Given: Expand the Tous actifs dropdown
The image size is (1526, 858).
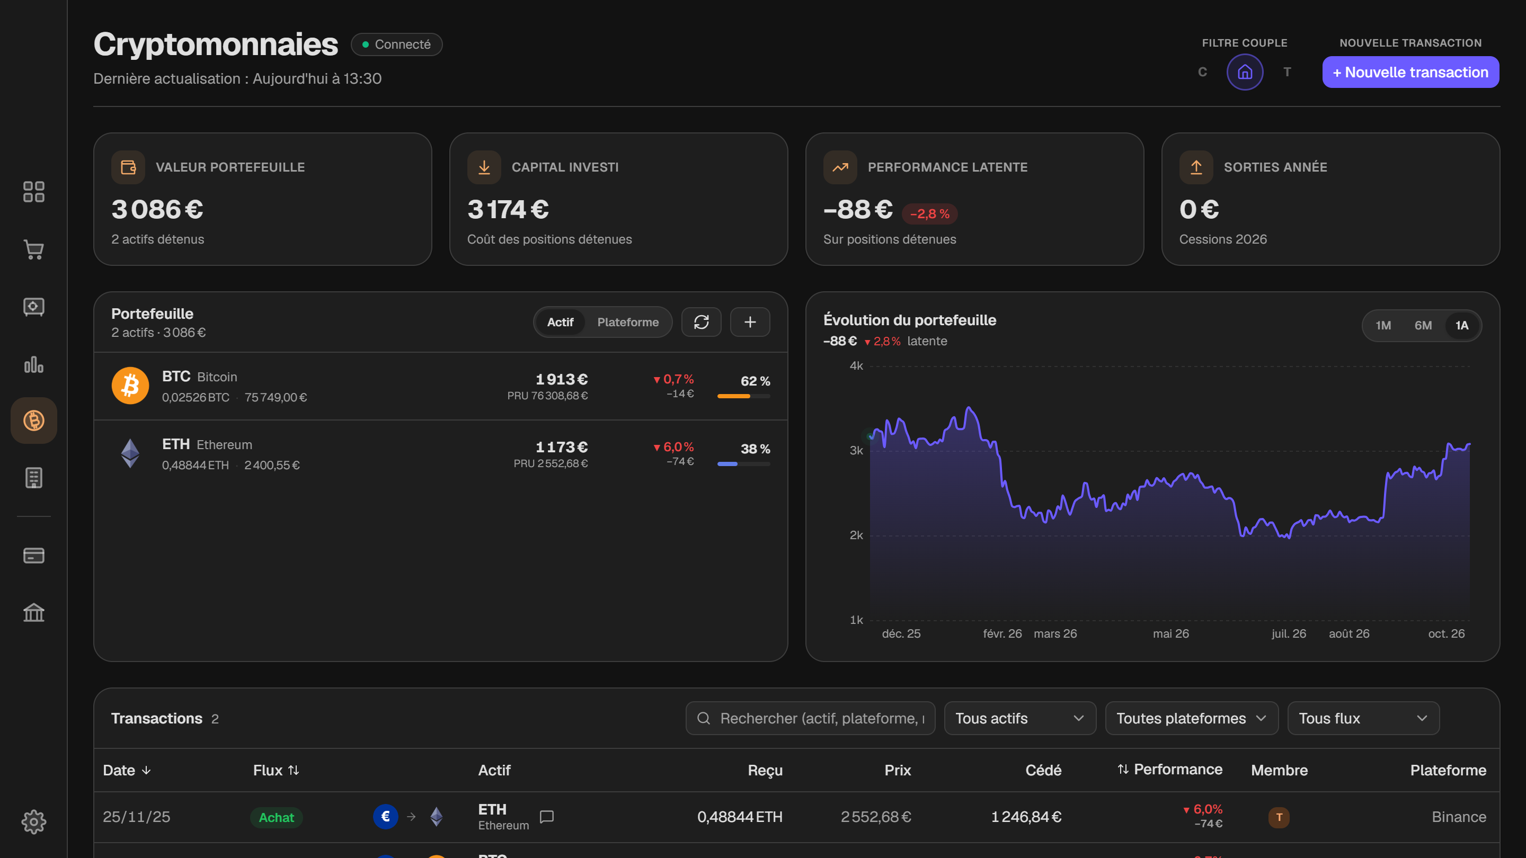Looking at the screenshot, I should pos(1020,718).
